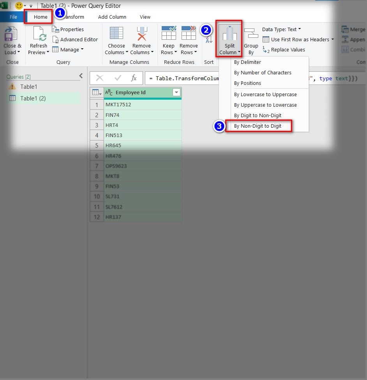Image resolution: width=367 pixels, height=380 pixels.
Task: Collapse the Queries pane with the chevron
Action: pos(81,76)
